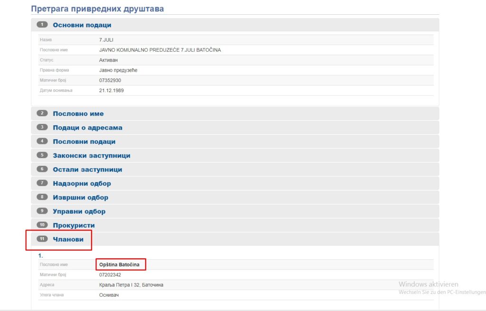The image size is (486, 311).
Task: Click the Opština Batočina member name
Action: pyautogui.click(x=119, y=264)
